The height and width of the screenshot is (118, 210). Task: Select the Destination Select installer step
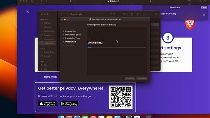pos(73,35)
